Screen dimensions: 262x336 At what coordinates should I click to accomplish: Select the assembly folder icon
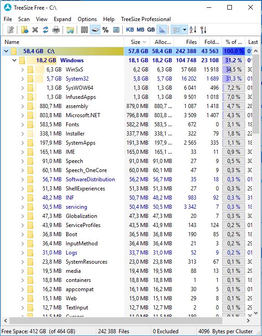30,106
